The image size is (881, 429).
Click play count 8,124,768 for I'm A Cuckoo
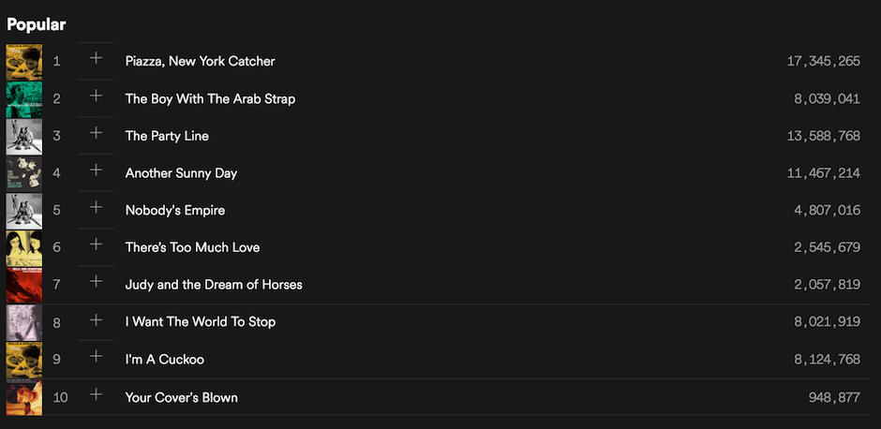[x=827, y=360]
